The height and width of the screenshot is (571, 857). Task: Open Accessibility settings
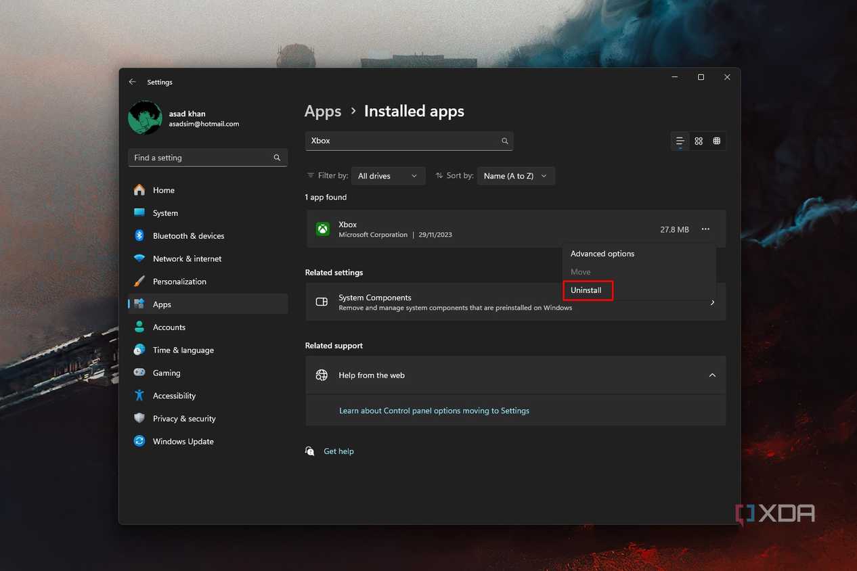click(174, 395)
